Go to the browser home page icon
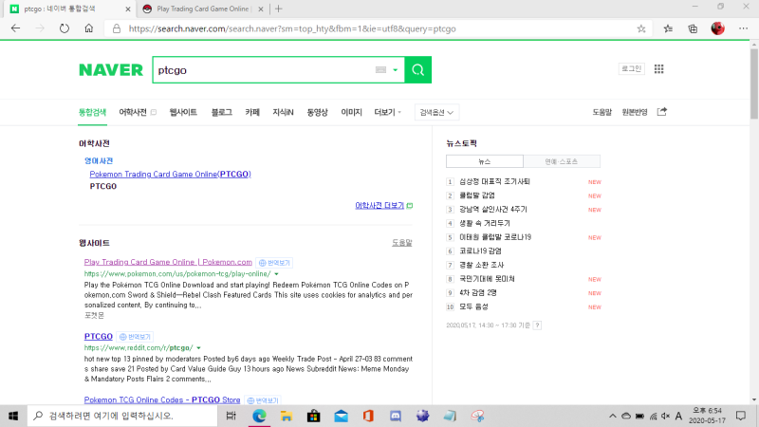The width and height of the screenshot is (759, 427). coord(89,28)
